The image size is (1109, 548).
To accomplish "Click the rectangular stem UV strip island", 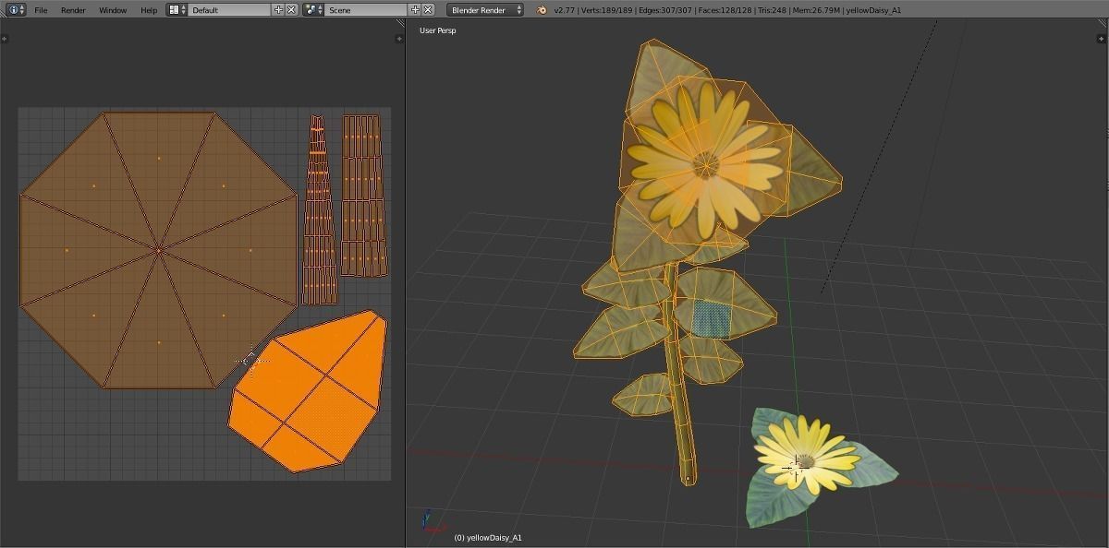I will pyautogui.click(x=363, y=195).
